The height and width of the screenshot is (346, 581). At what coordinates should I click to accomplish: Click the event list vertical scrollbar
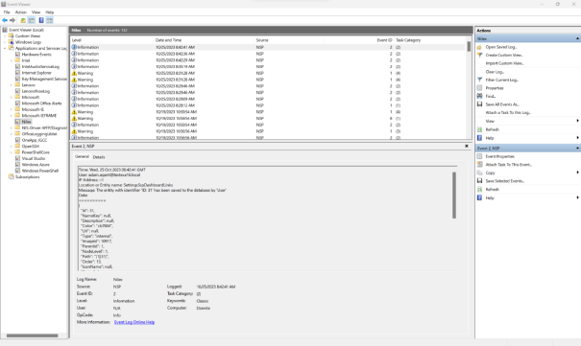[469, 89]
